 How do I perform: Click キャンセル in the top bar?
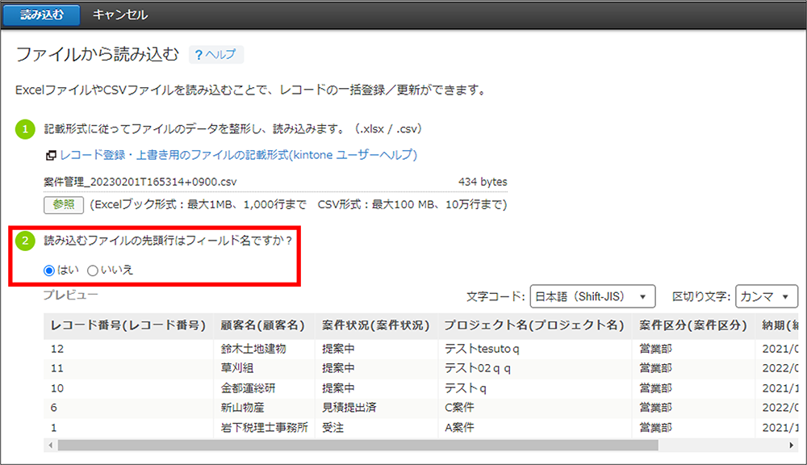pos(120,15)
